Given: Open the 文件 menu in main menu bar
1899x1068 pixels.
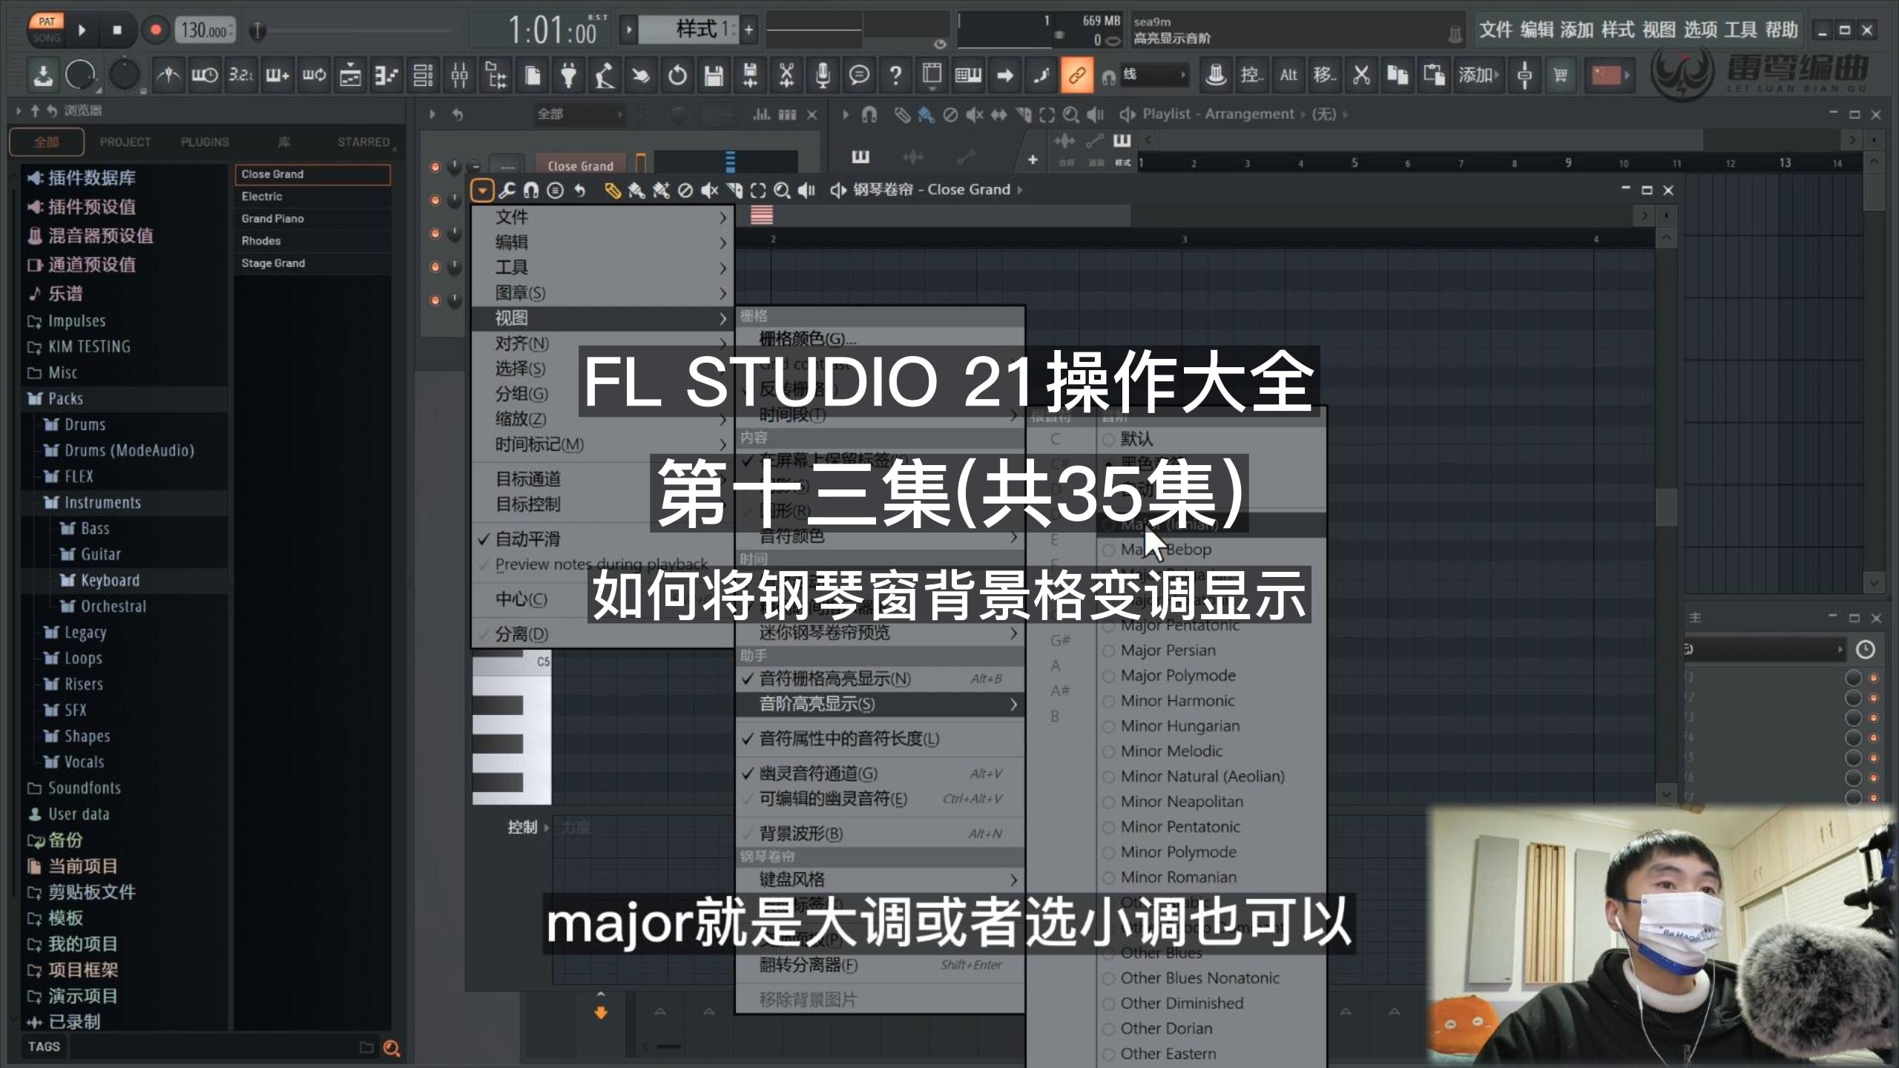Looking at the screenshot, I should (1495, 30).
